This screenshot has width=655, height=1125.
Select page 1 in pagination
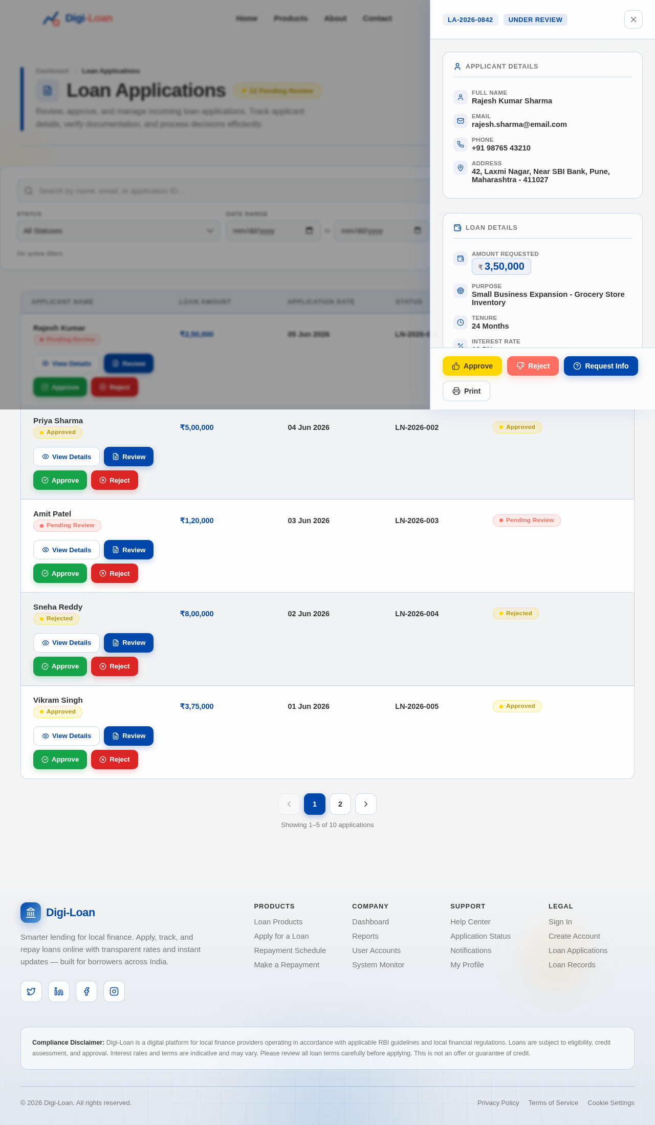tap(315, 804)
